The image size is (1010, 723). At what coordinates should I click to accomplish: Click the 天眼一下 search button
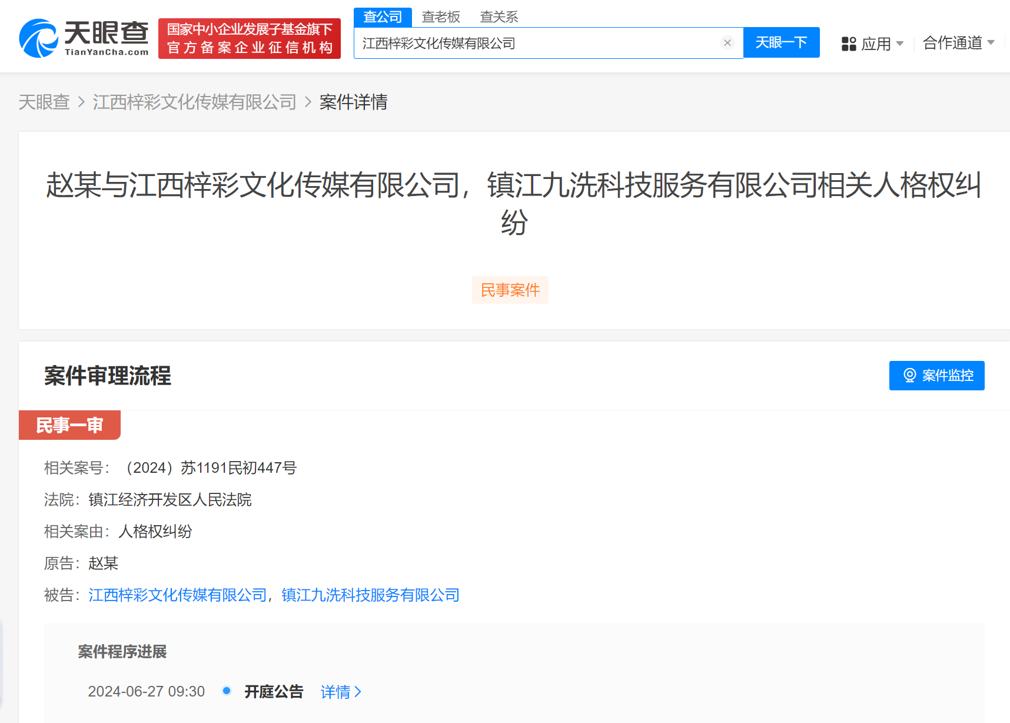781,42
